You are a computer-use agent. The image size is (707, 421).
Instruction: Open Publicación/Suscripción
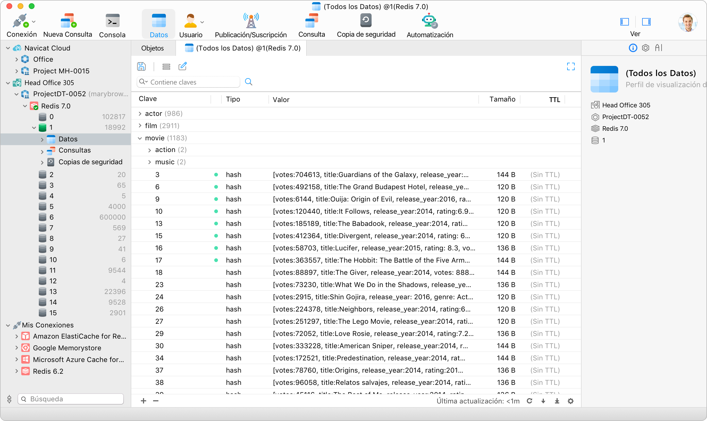pos(251,25)
